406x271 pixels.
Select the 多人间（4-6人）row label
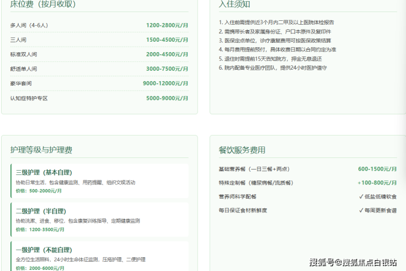click(29, 25)
